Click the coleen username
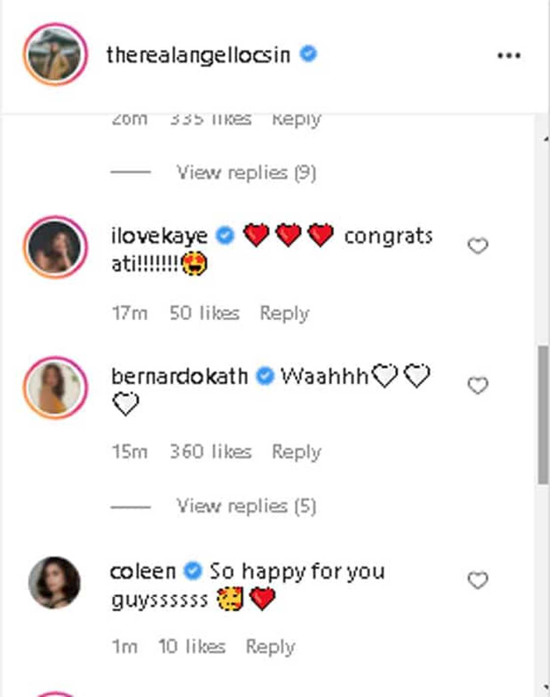The height and width of the screenshot is (697, 550). pos(142,571)
